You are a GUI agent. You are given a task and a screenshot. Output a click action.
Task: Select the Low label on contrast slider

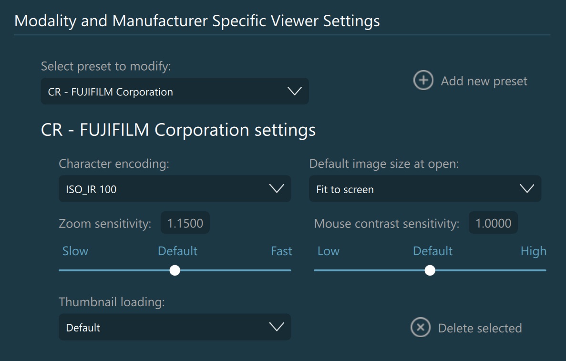(x=329, y=251)
